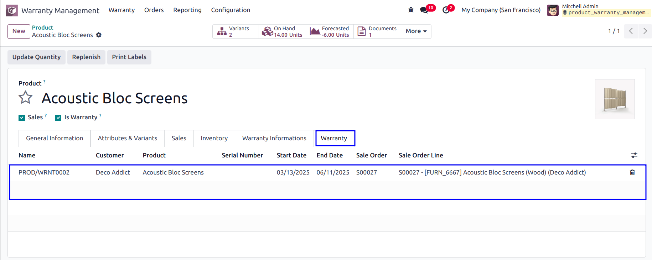The image size is (652, 260).
Task: Open warranty record PROD/WRNT0002
Action: pyautogui.click(x=44, y=172)
